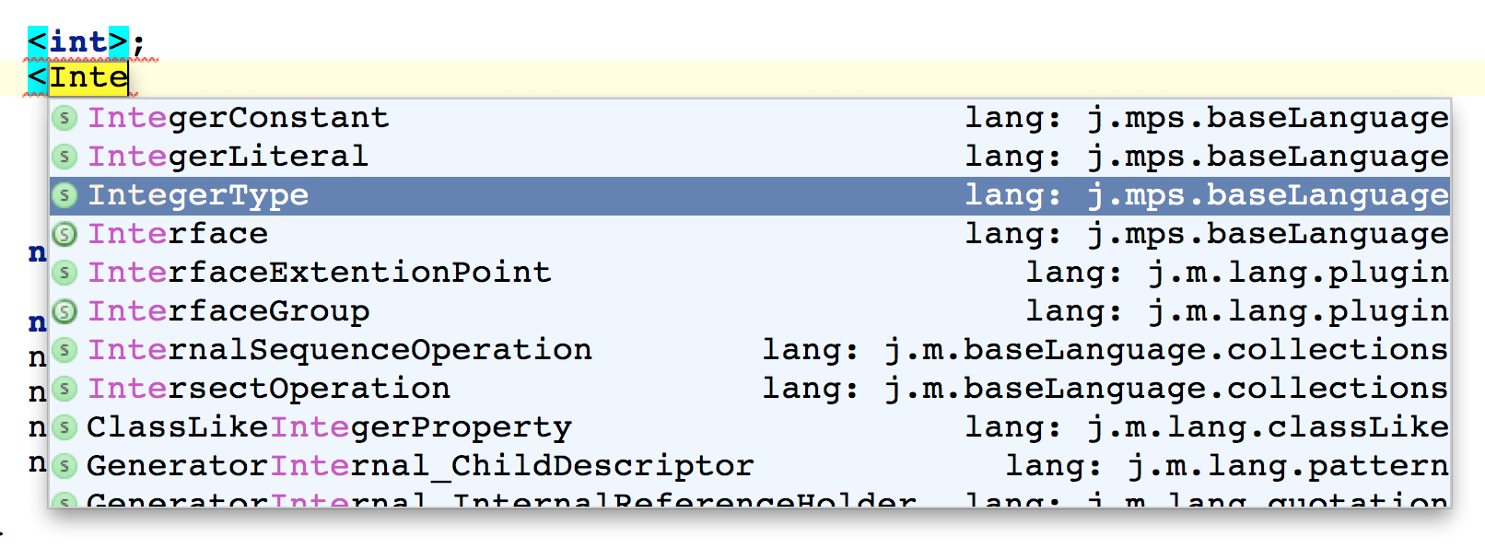Click the icon beside GeneratorInternal_ChildDescriptor

click(64, 466)
